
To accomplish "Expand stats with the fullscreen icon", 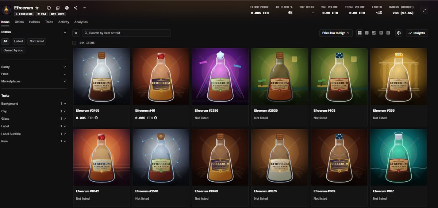I will tap(424, 10).
